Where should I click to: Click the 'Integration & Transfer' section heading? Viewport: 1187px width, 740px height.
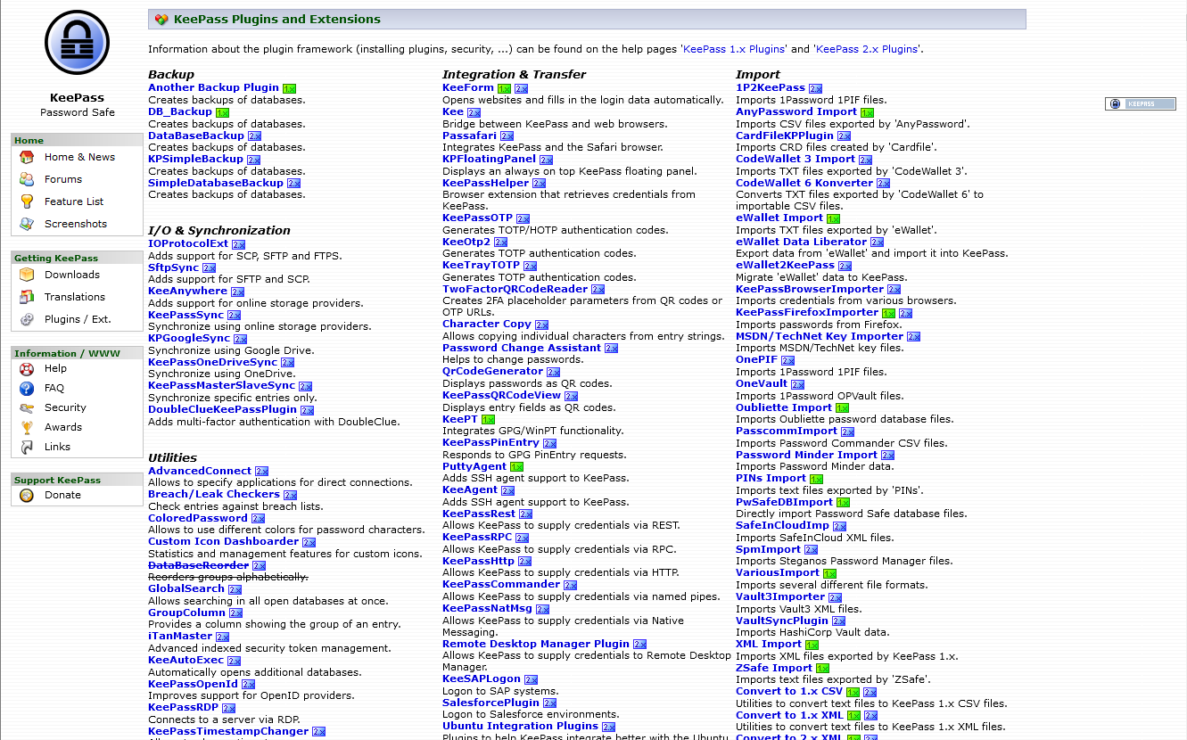(x=515, y=74)
